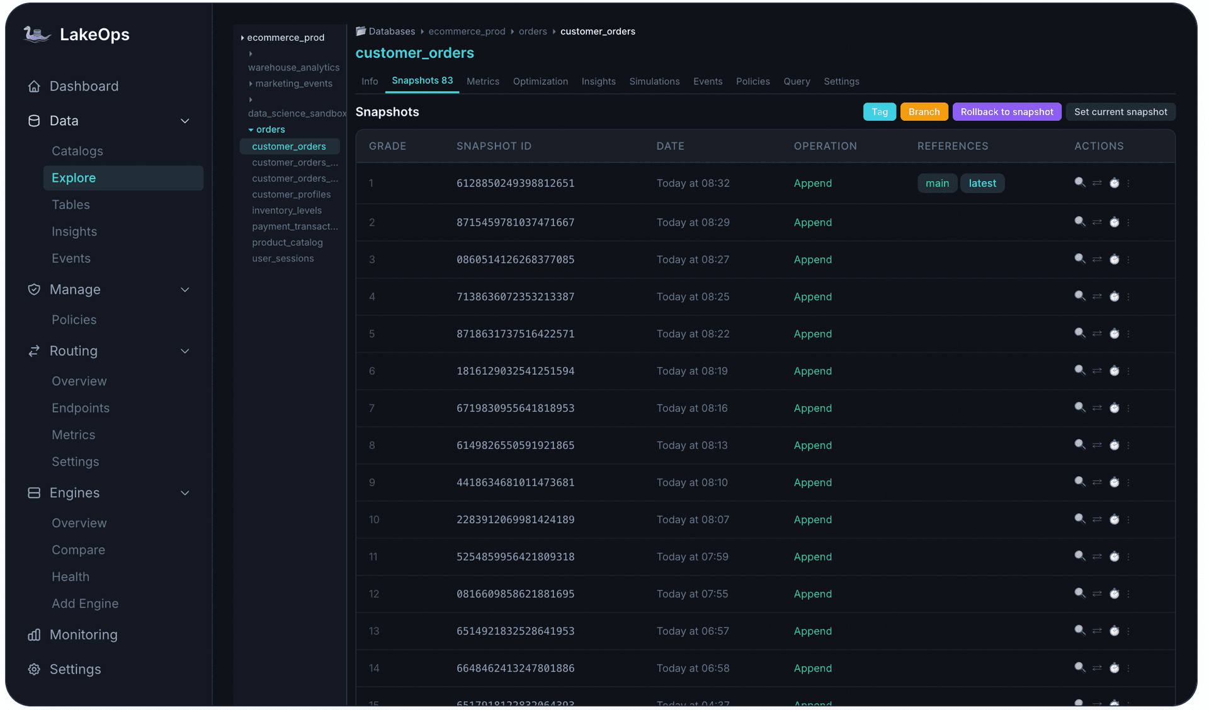
Task: Click magnifier icon on row 6149826550591921865
Action: 1080,445
